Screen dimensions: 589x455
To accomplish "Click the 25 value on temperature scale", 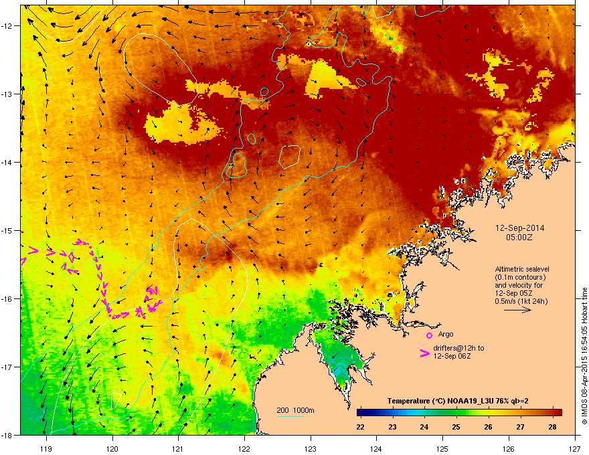I will click(x=456, y=427).
